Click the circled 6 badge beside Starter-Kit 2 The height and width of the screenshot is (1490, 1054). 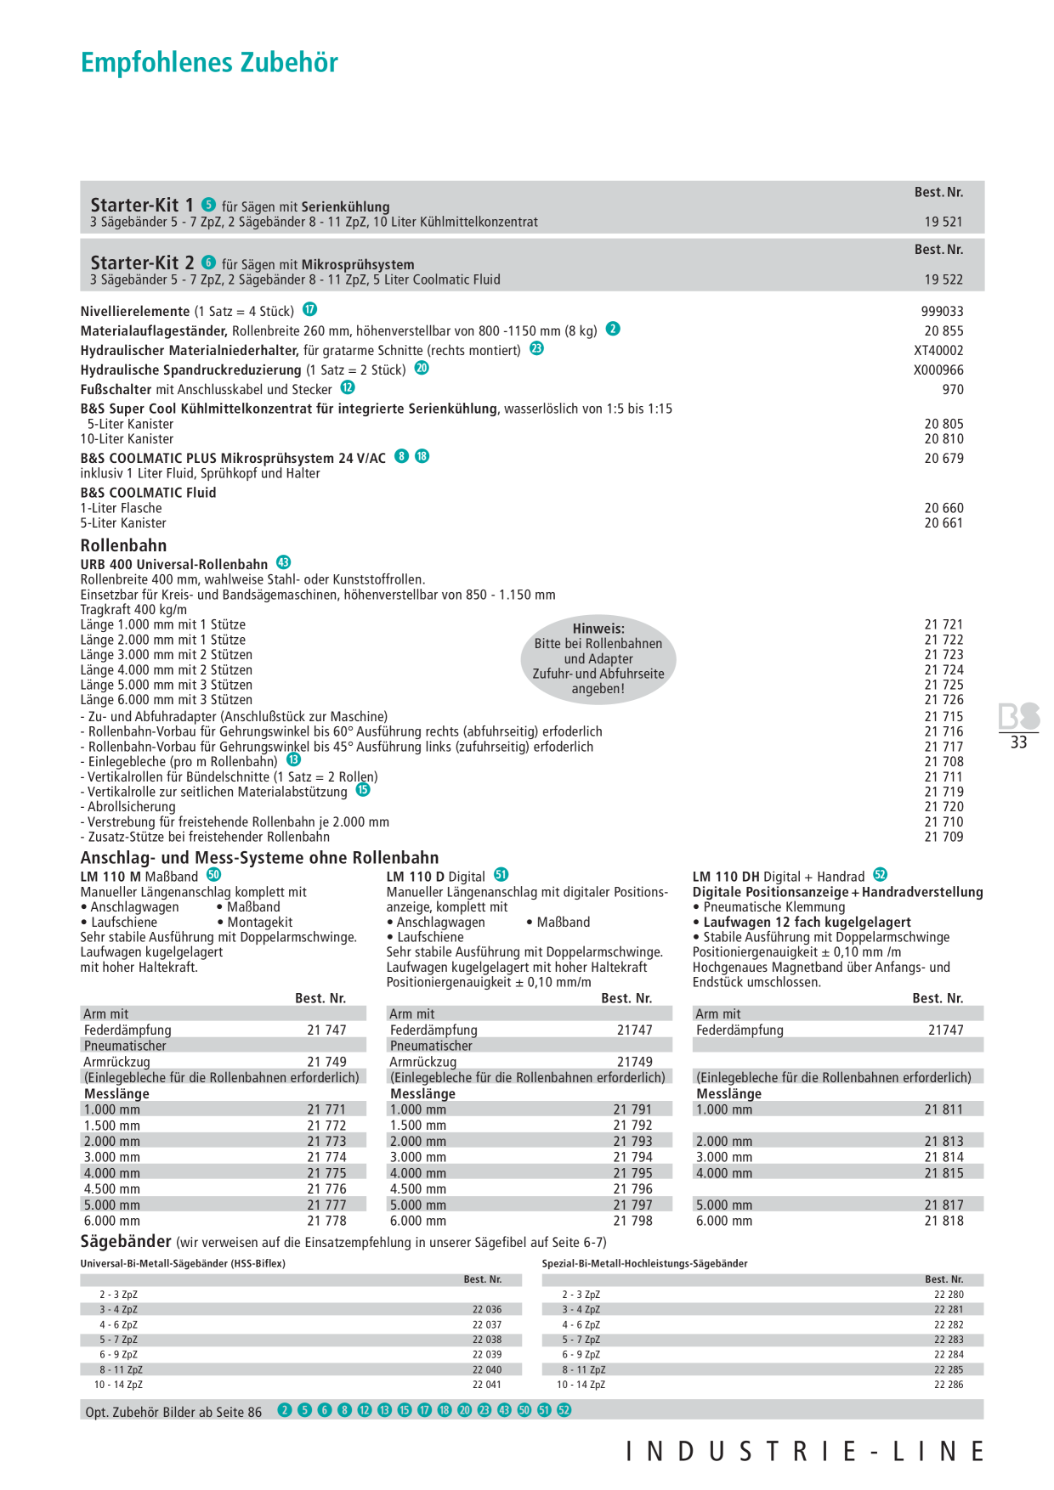[x=209, y=262]
